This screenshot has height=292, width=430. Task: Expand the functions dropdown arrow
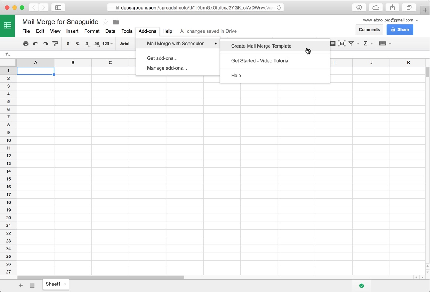(x=372, y=44)
